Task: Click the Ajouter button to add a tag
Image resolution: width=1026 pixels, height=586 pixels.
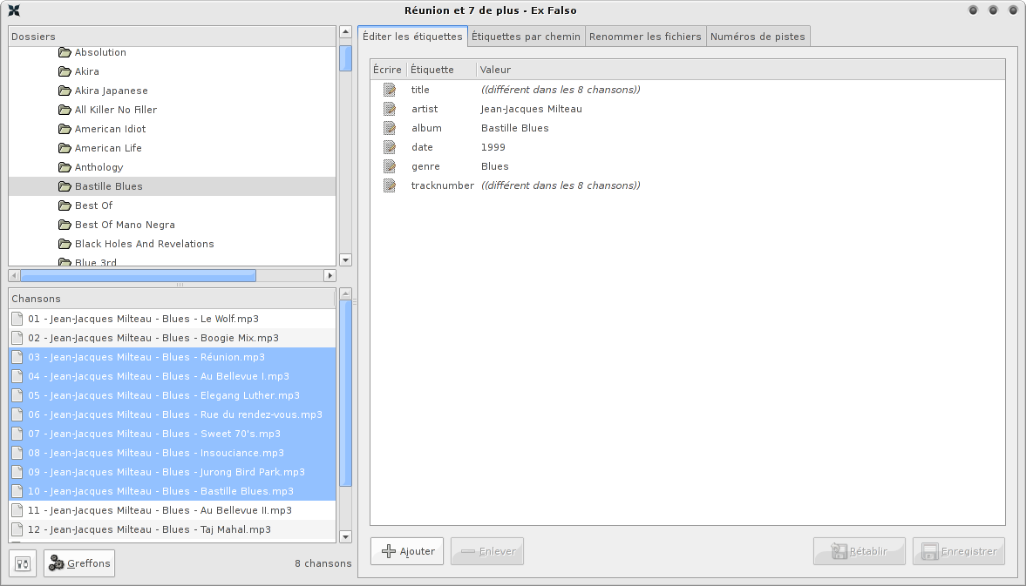Action: coord(407,551)
